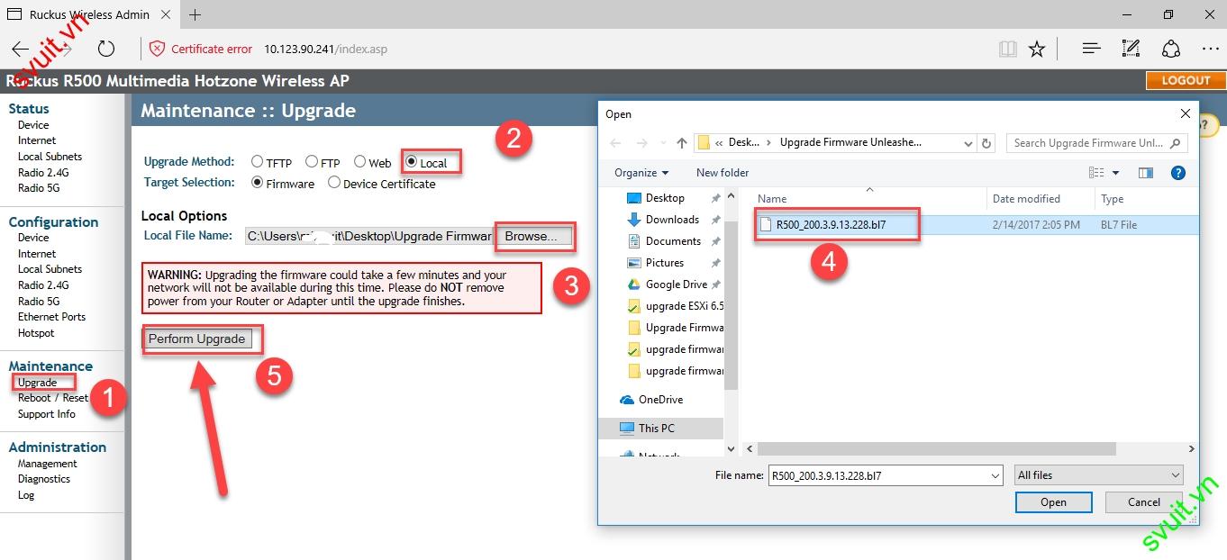
Task: Click search magnifier in Open dialog
Action: (1177, 143)
